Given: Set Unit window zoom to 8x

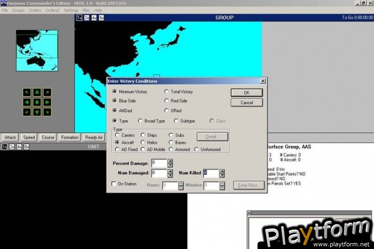Looking at the screenshot, I should pos(27,147).
